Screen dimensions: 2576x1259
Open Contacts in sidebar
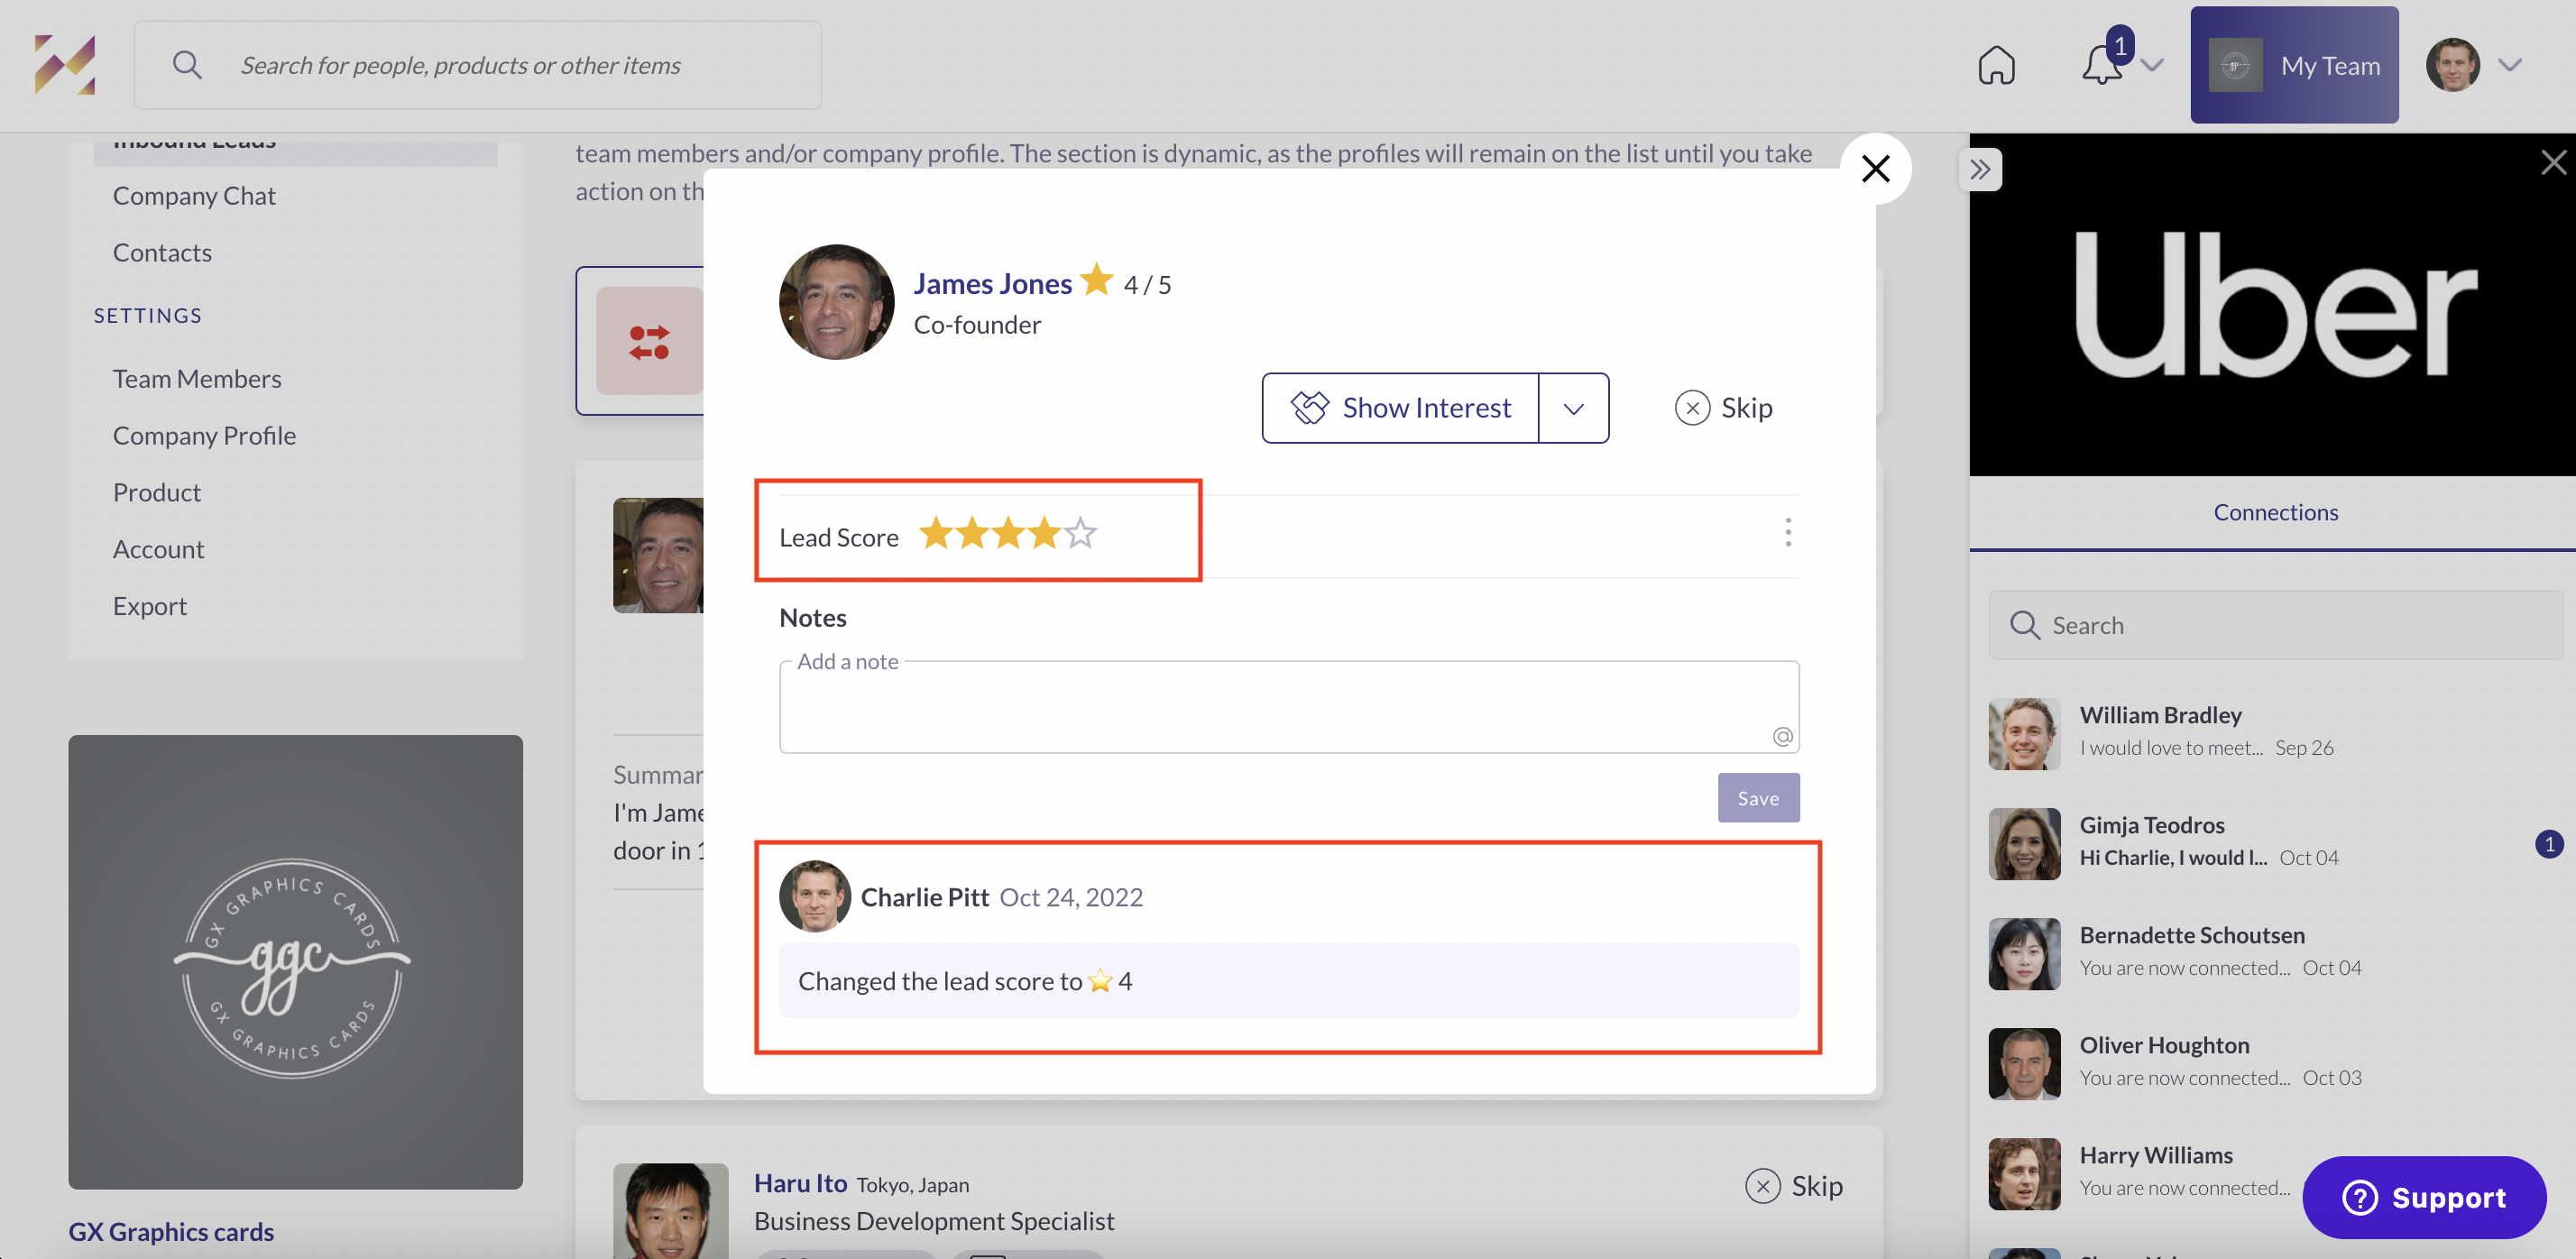[162, 253]
